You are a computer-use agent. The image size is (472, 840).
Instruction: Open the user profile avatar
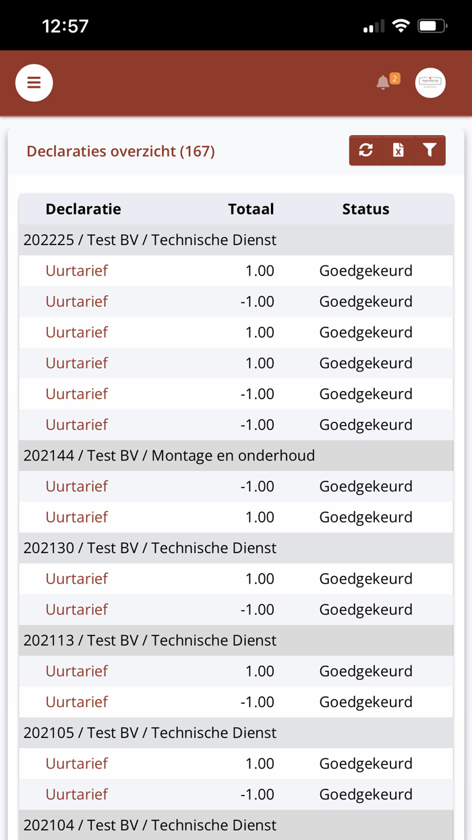point(430,83)
